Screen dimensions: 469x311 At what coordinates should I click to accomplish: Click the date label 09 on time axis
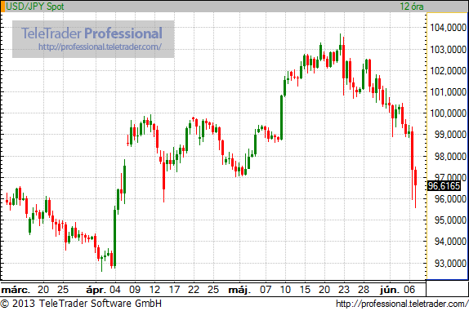point(135,290)
